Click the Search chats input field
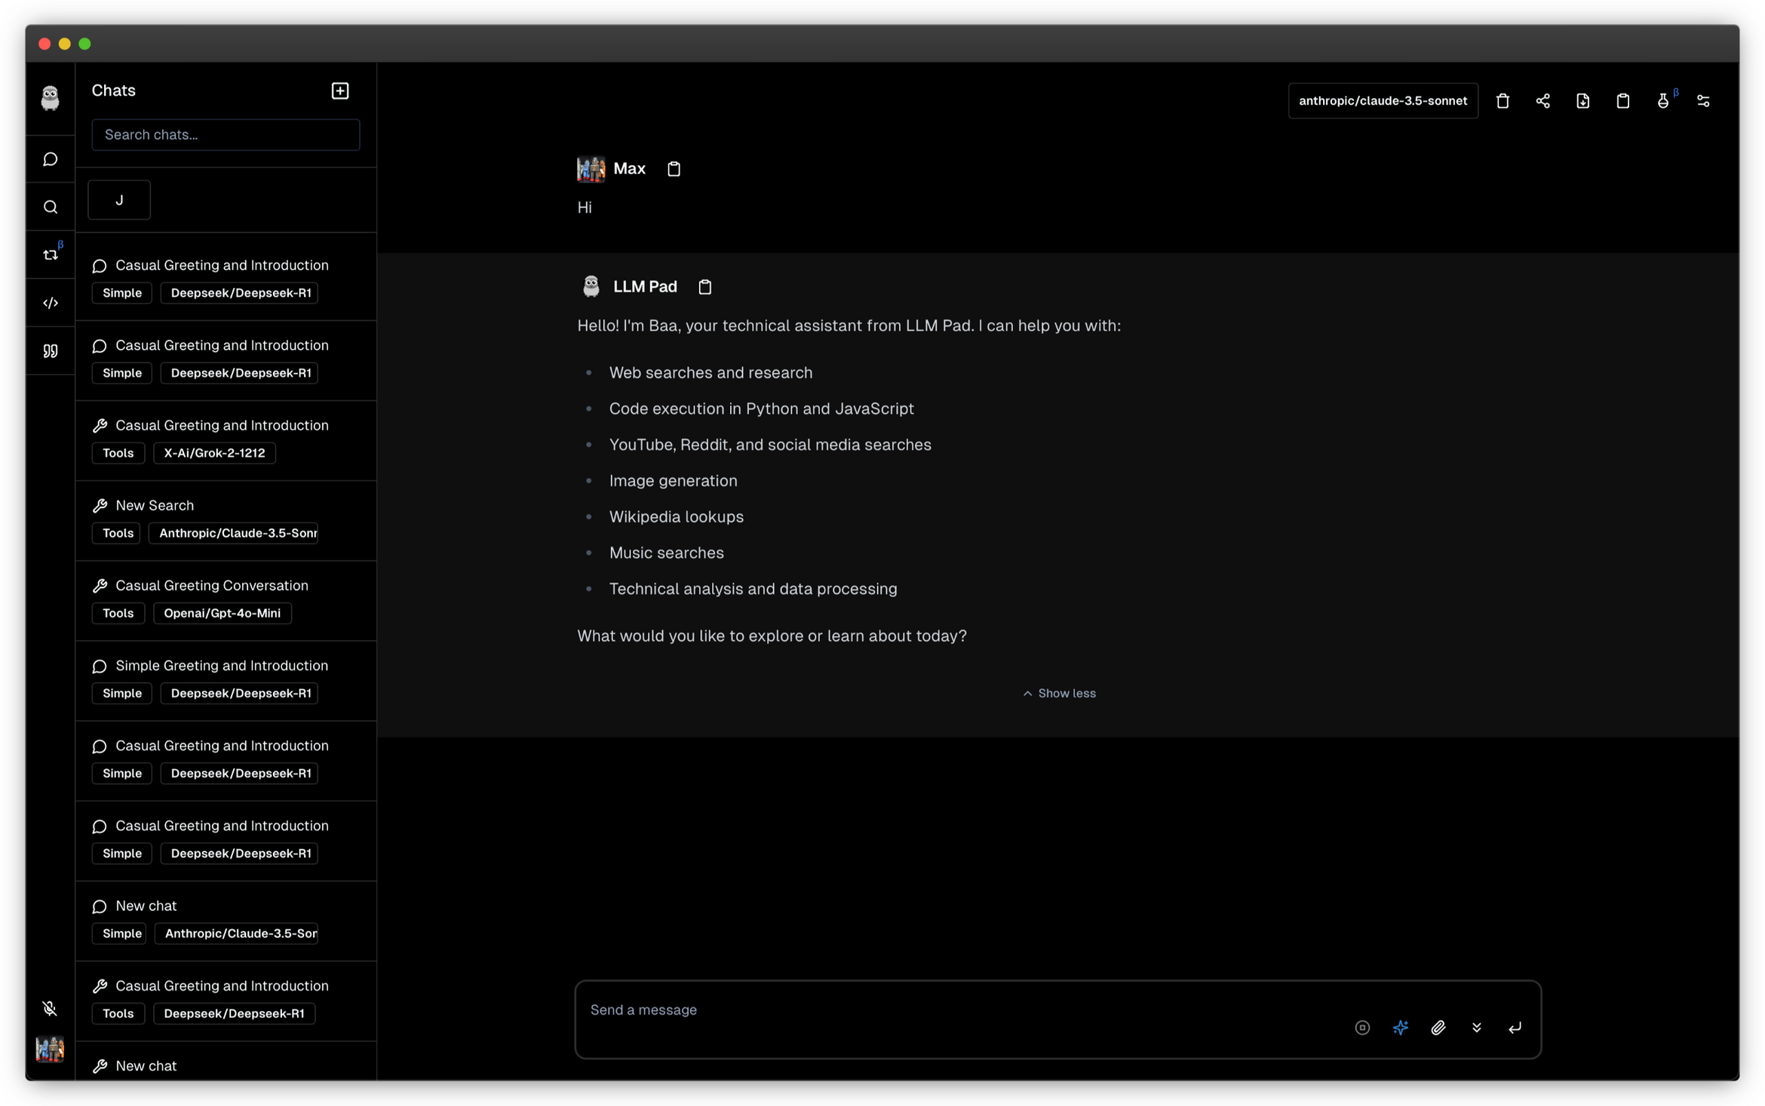Viewport: 1765px width, 1106px height. 226,134
